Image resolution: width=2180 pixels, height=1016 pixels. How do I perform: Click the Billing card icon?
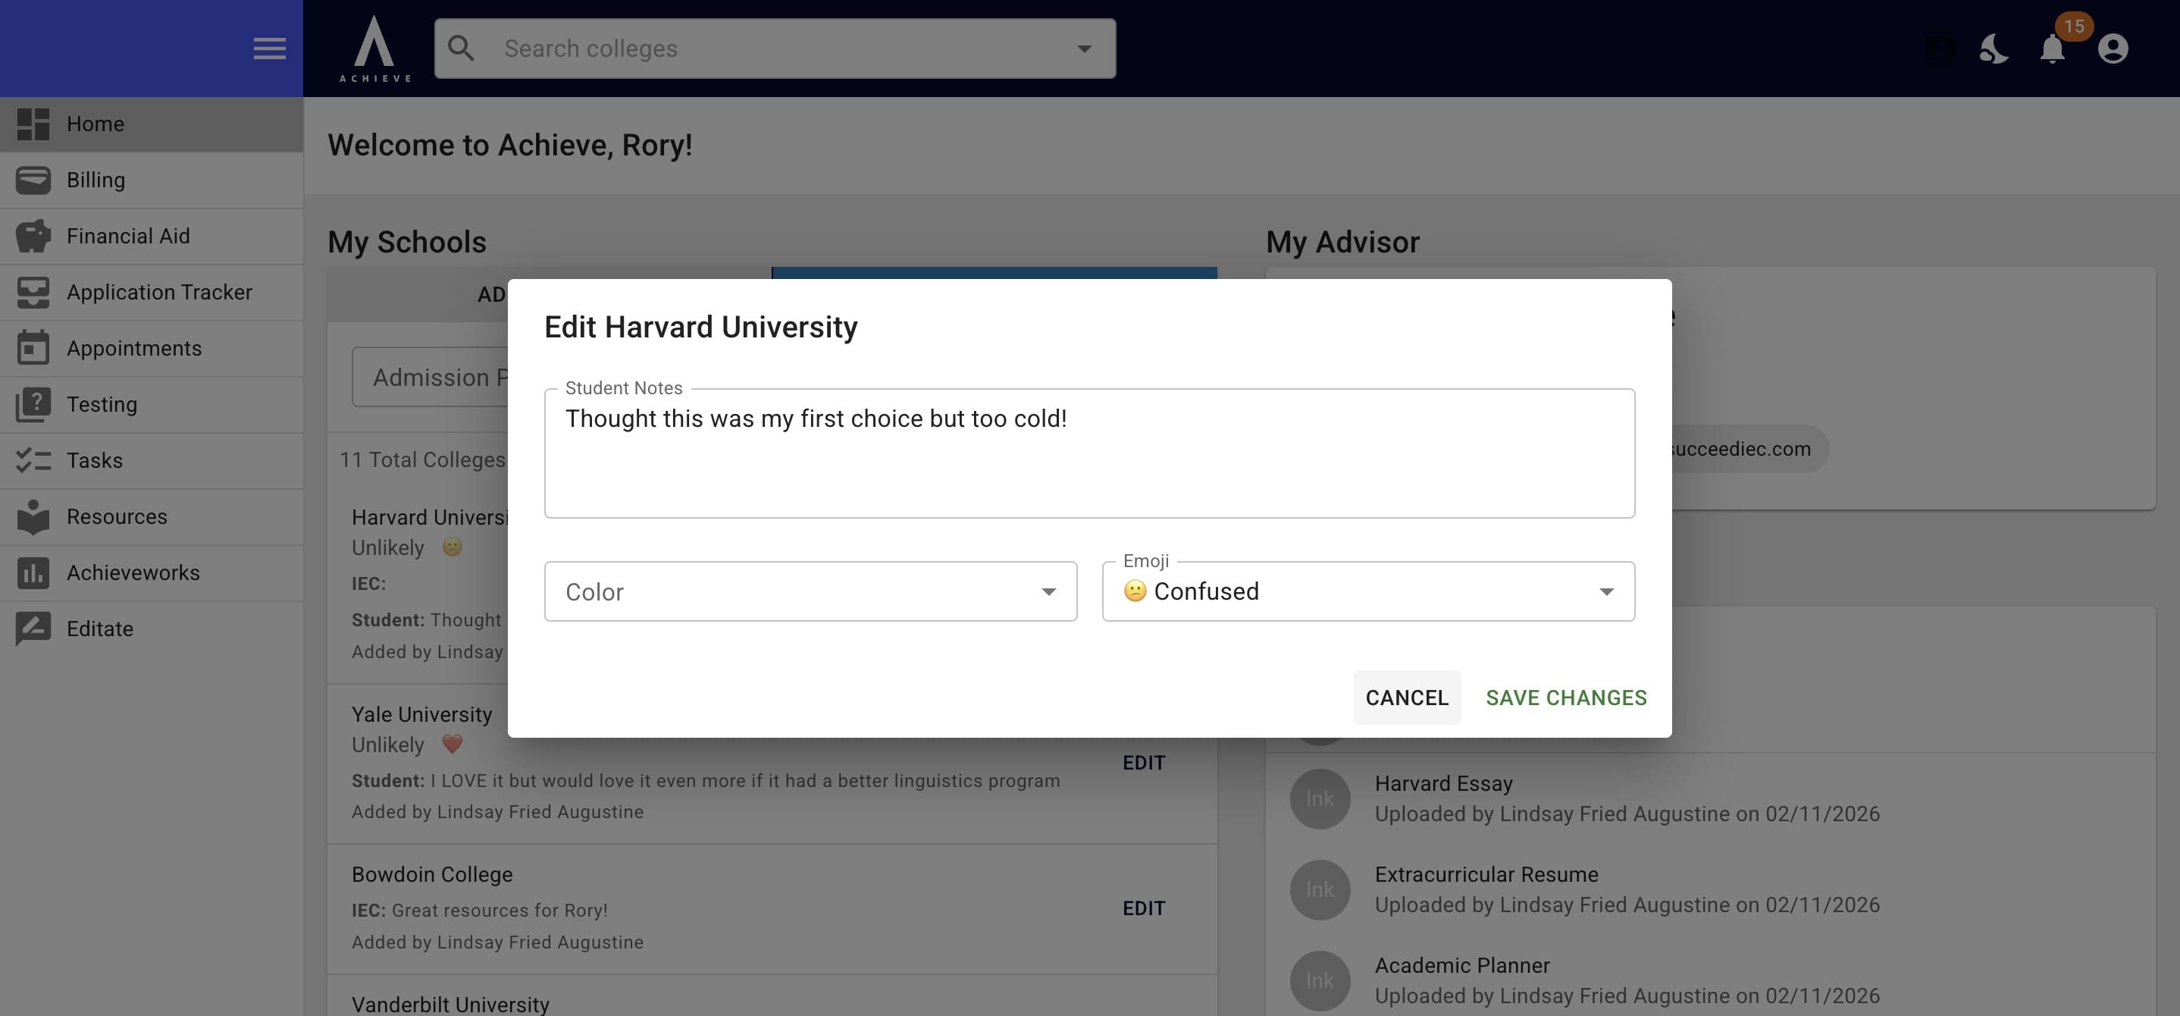coord(33,180)
